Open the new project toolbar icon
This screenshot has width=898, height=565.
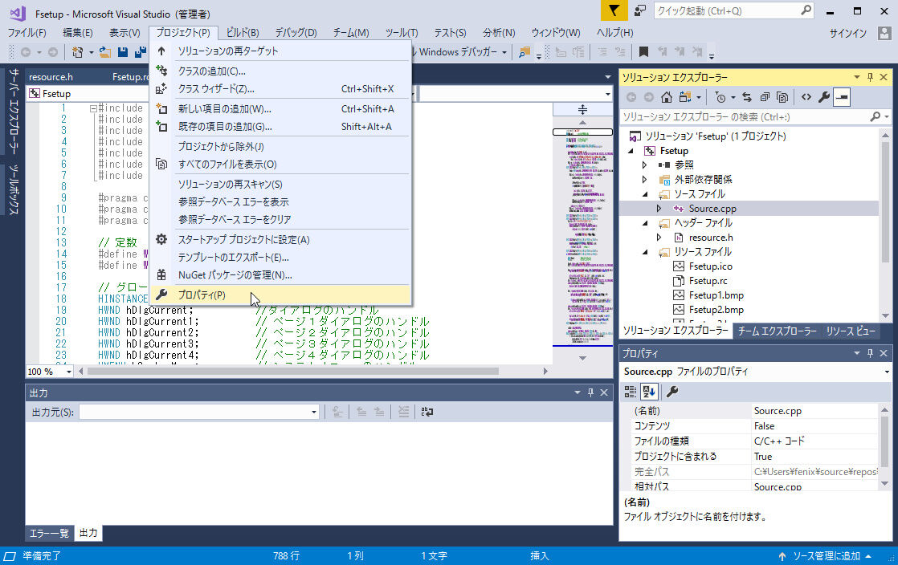77,52
